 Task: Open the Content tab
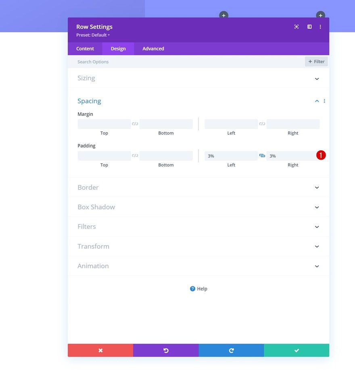pos(85,48)
